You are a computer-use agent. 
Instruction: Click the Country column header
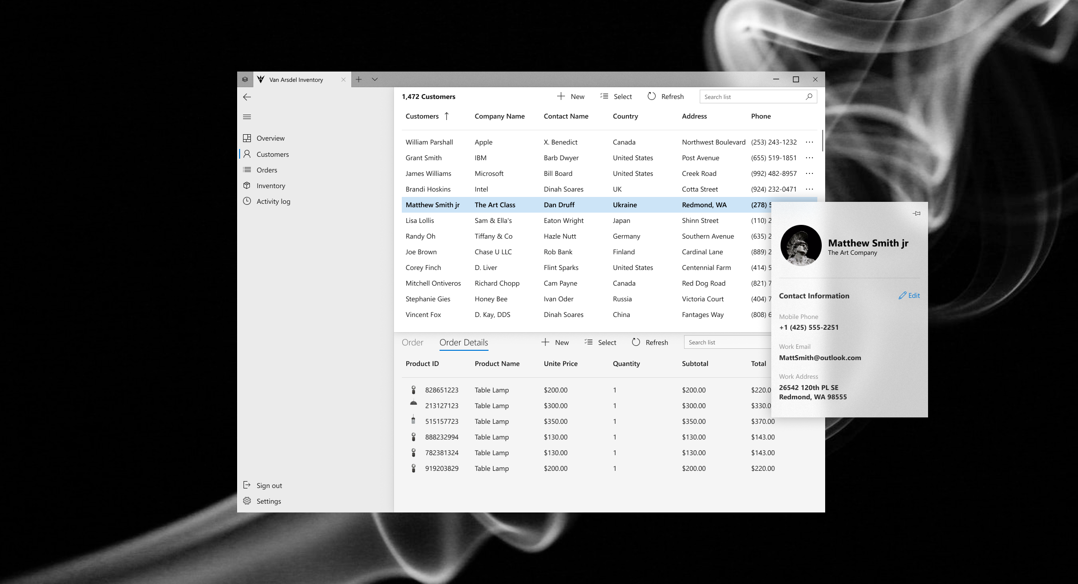625,116
